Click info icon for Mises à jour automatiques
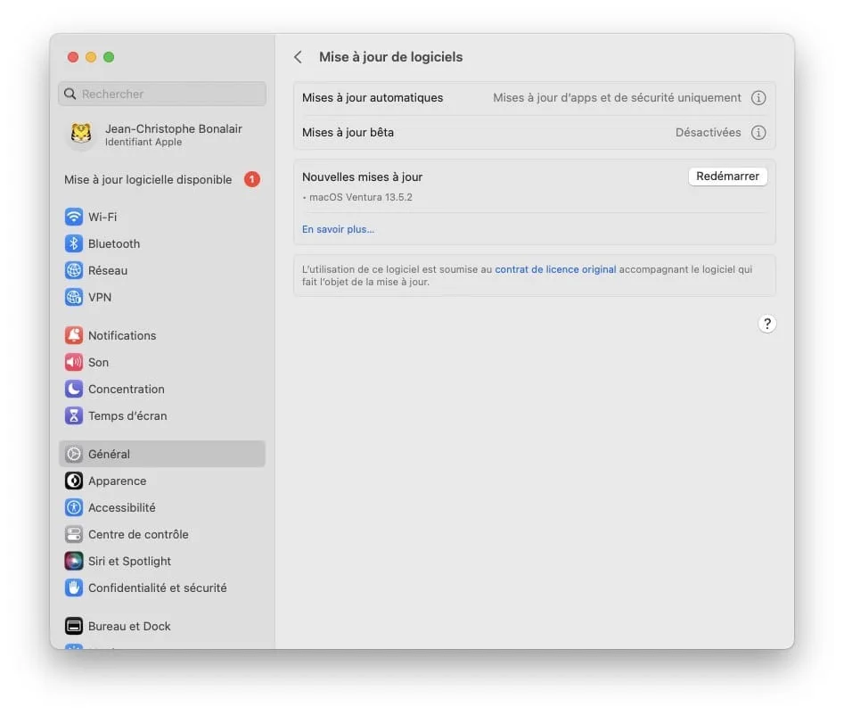844x715 pixels. click(758, 98)
